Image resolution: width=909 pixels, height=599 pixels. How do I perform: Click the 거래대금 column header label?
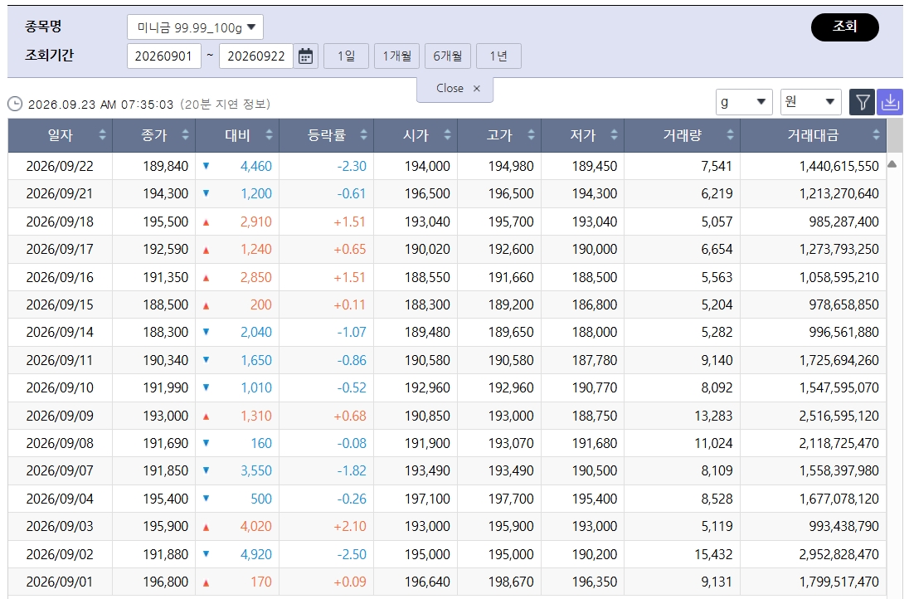click(x=813, y=135)
